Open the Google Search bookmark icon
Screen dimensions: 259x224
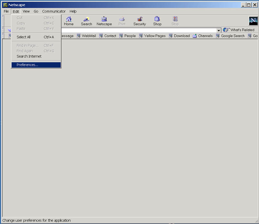pyautogui.click(x=218, y=36)
